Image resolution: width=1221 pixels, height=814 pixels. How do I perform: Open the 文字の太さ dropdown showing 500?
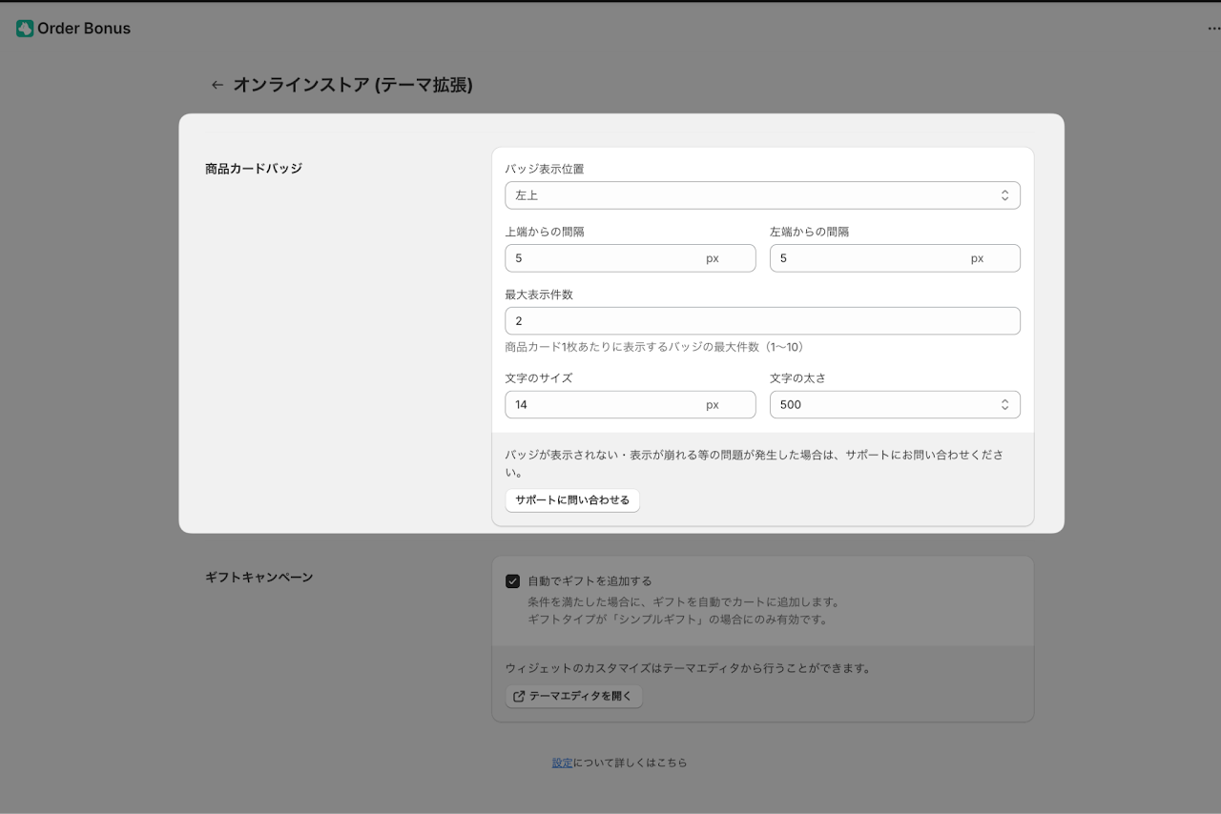pos(895,405)
